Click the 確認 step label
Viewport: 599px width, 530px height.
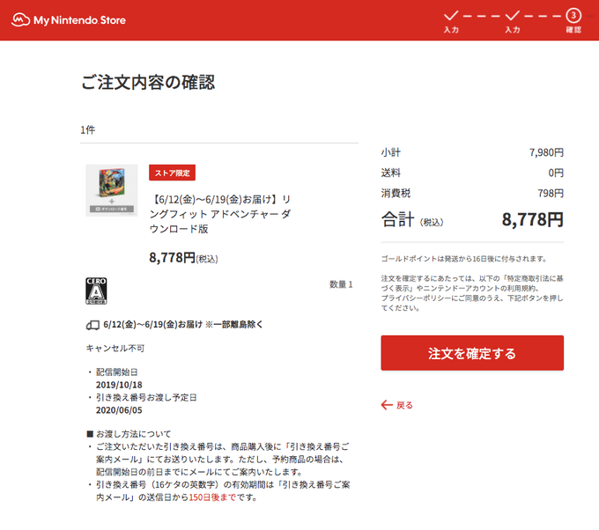(x=573, y=30)
